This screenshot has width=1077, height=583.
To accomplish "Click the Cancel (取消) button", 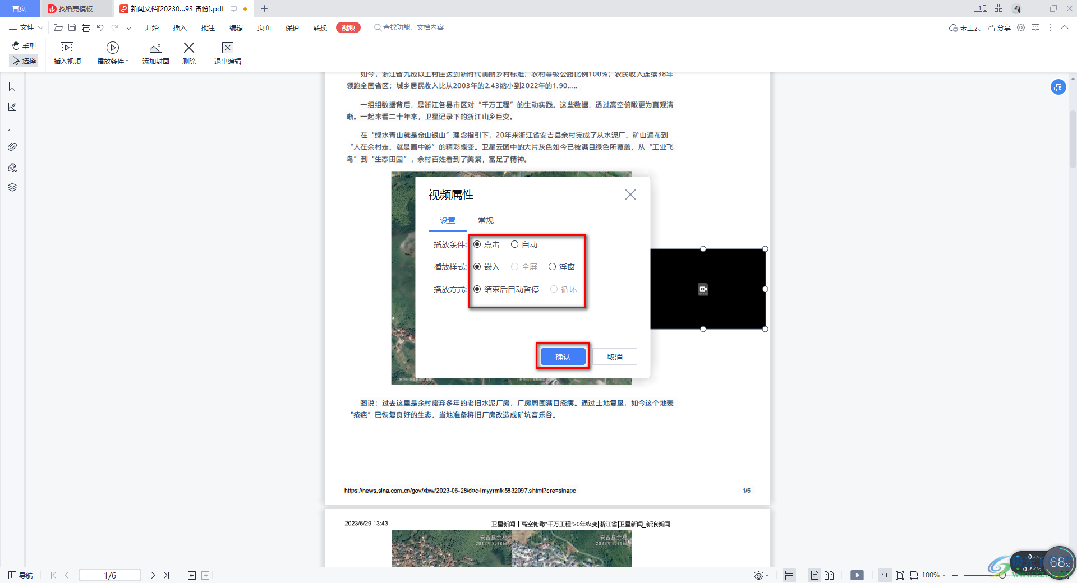I will (615, 357).
